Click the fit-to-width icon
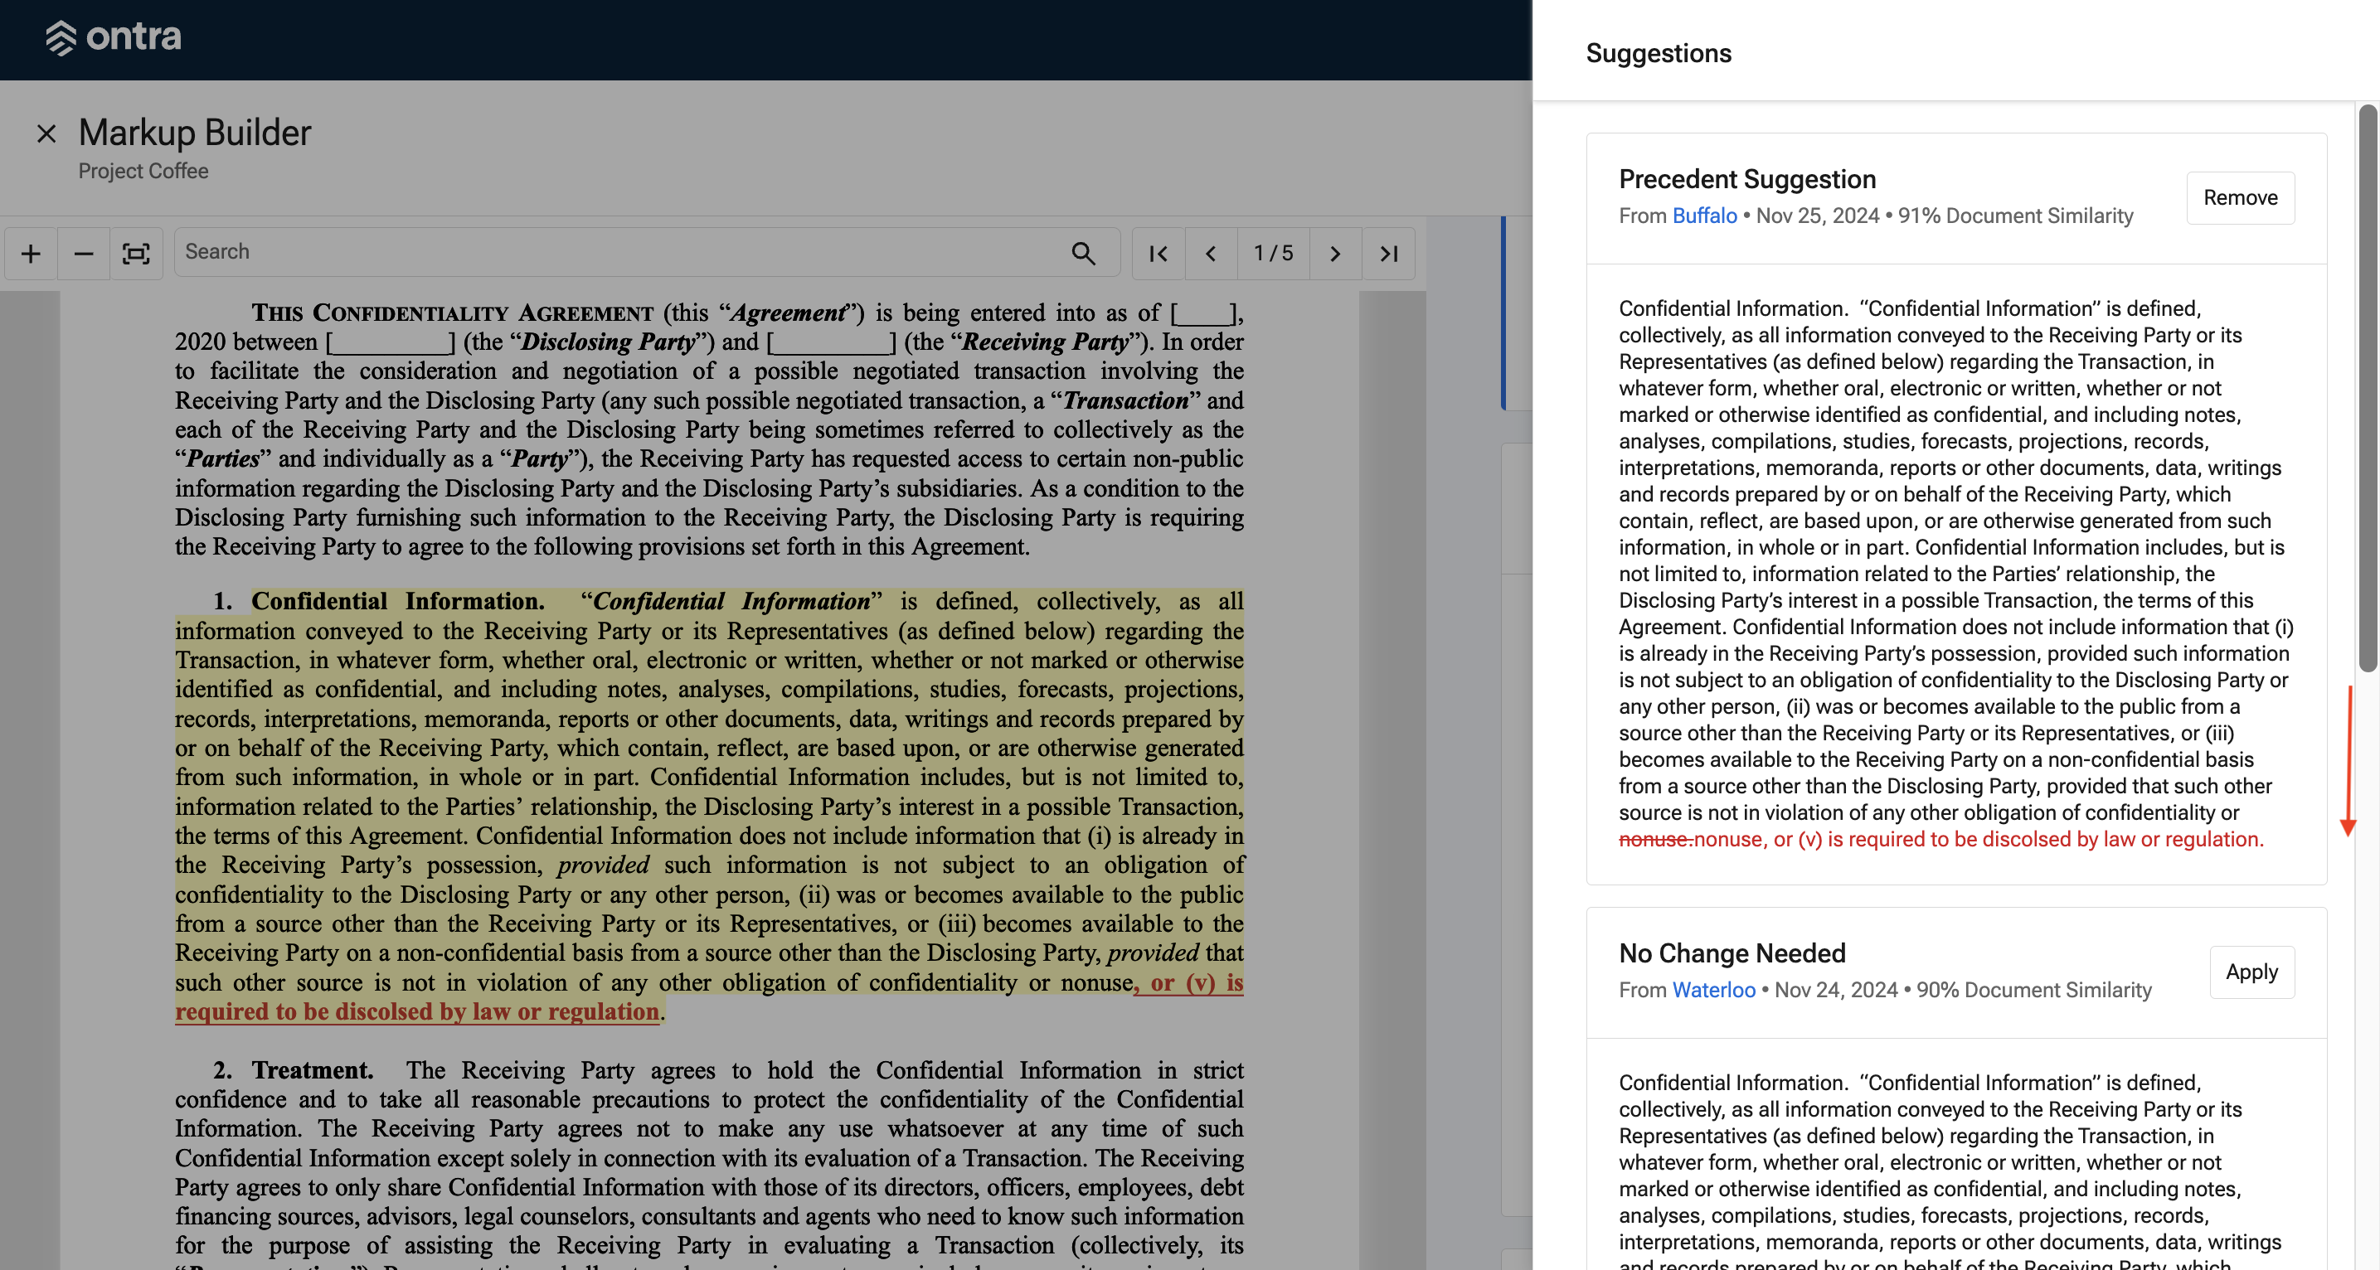 coord(136,253)
